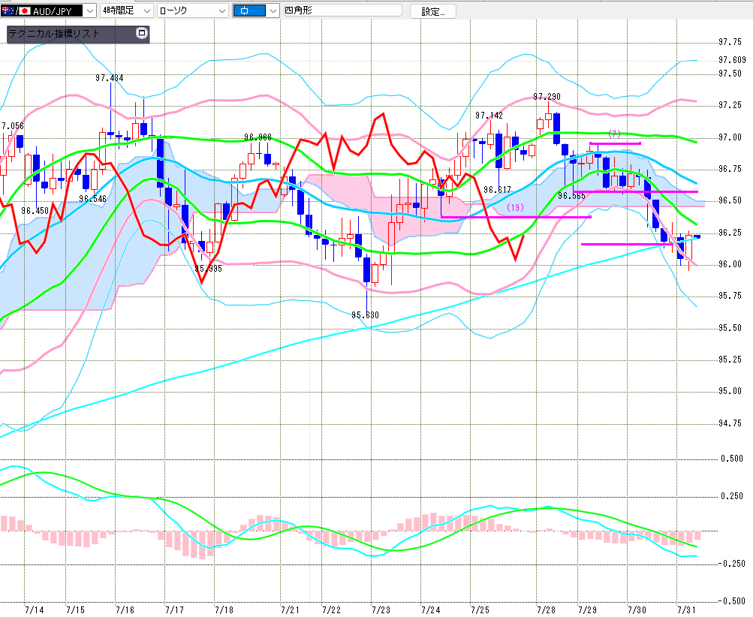Image resolution: width=753 pixels, height=617 pixels.
Task: Click the 7/30 date label
Action: (637, 610)
